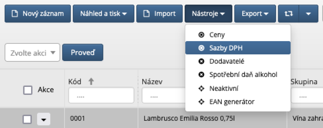Sort by Kód using the arrow icon
This screenshot has width=323, height=128.
point(91,82)
